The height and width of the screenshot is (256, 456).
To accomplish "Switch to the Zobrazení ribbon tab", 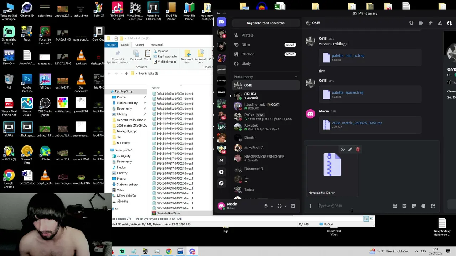I will tap(156, 45).
